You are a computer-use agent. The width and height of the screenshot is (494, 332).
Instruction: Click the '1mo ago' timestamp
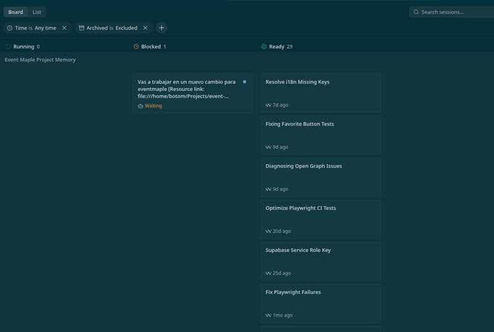283,315
